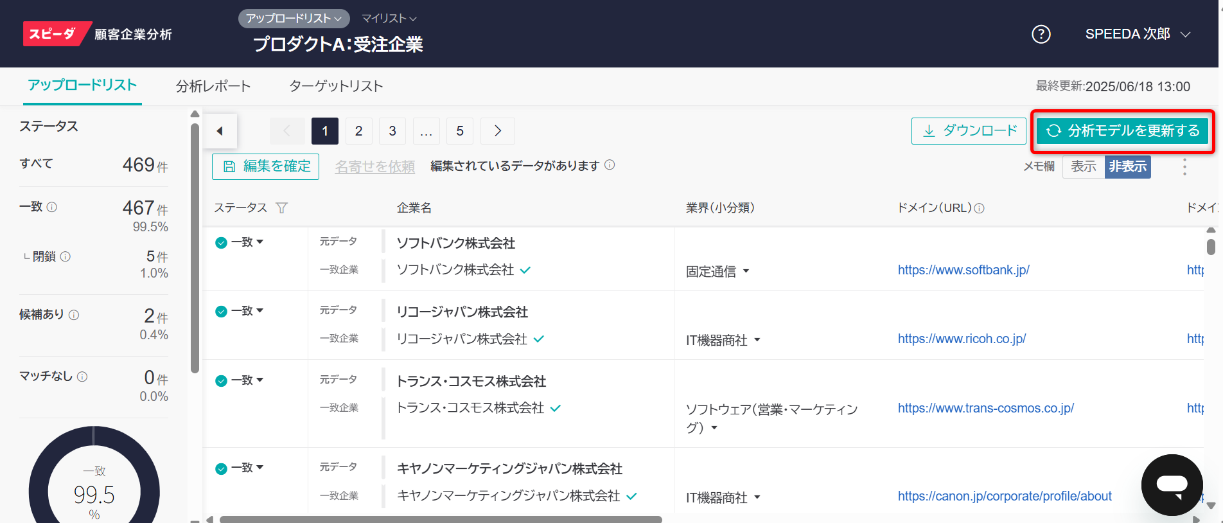
Task: Click the 分析モデルを更新する button
Action: [x=1122, y=131]
